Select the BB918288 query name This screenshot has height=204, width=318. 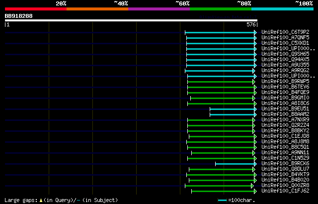point(19,16)
